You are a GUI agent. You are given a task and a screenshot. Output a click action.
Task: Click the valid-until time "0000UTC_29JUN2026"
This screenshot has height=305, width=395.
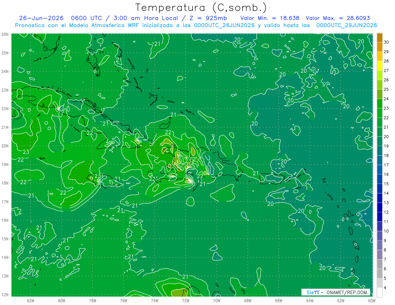click(347, 25)
